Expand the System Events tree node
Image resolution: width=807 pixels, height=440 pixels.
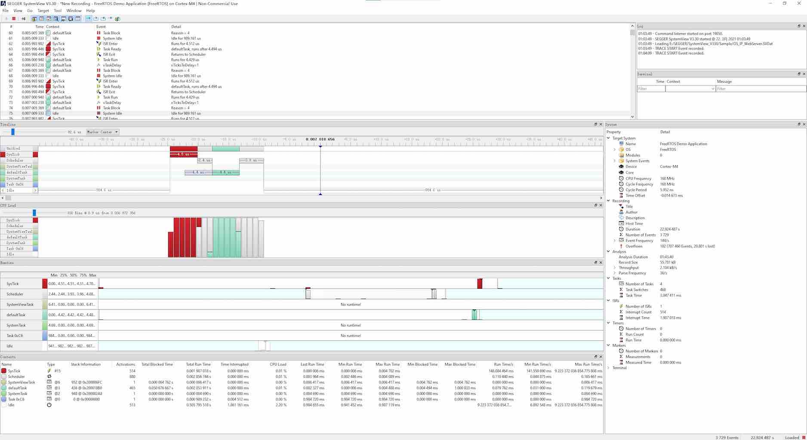[615, 161]
